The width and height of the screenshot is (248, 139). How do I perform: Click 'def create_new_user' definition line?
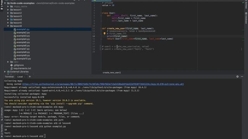pos(128,28)
